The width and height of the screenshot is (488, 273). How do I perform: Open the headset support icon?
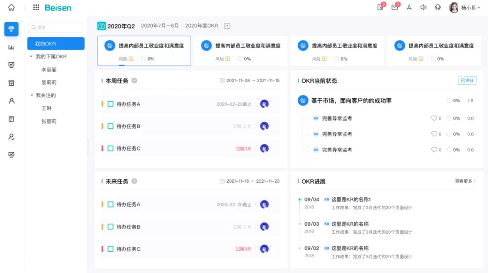pyautogui.click(x=437, y=7)
